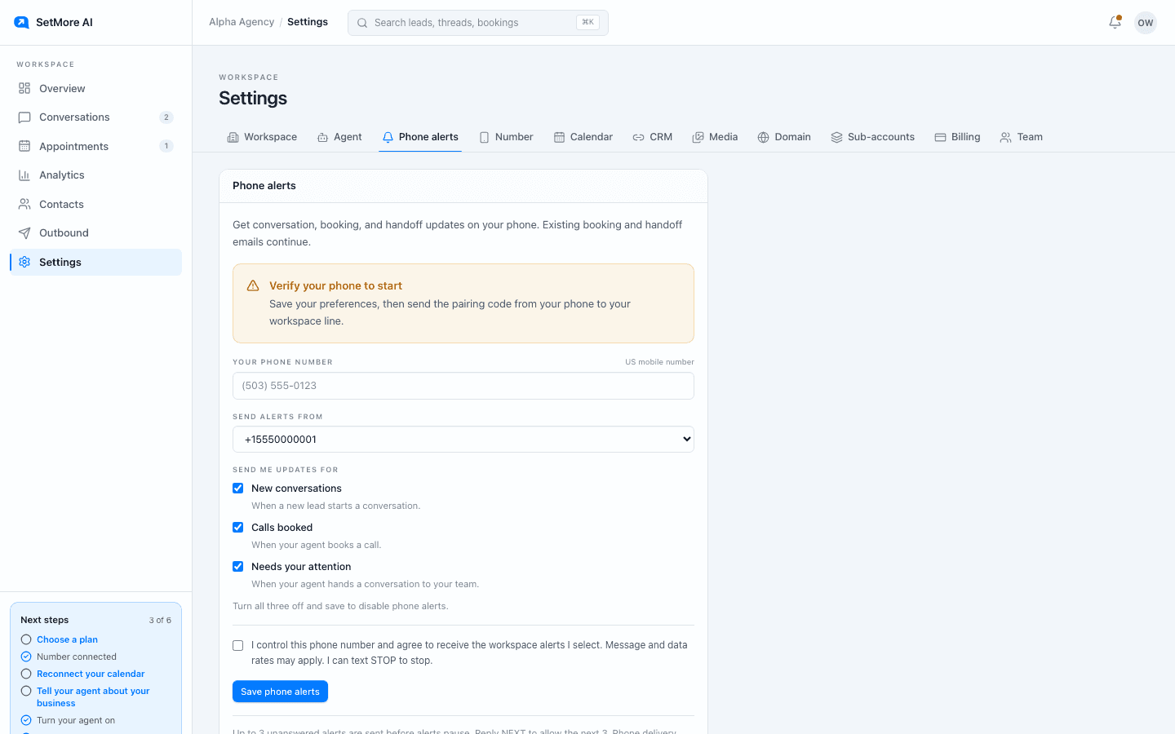1175x734 pixels.
Task: Select the Phone alerts tab
Action: [x=420, y=137]
